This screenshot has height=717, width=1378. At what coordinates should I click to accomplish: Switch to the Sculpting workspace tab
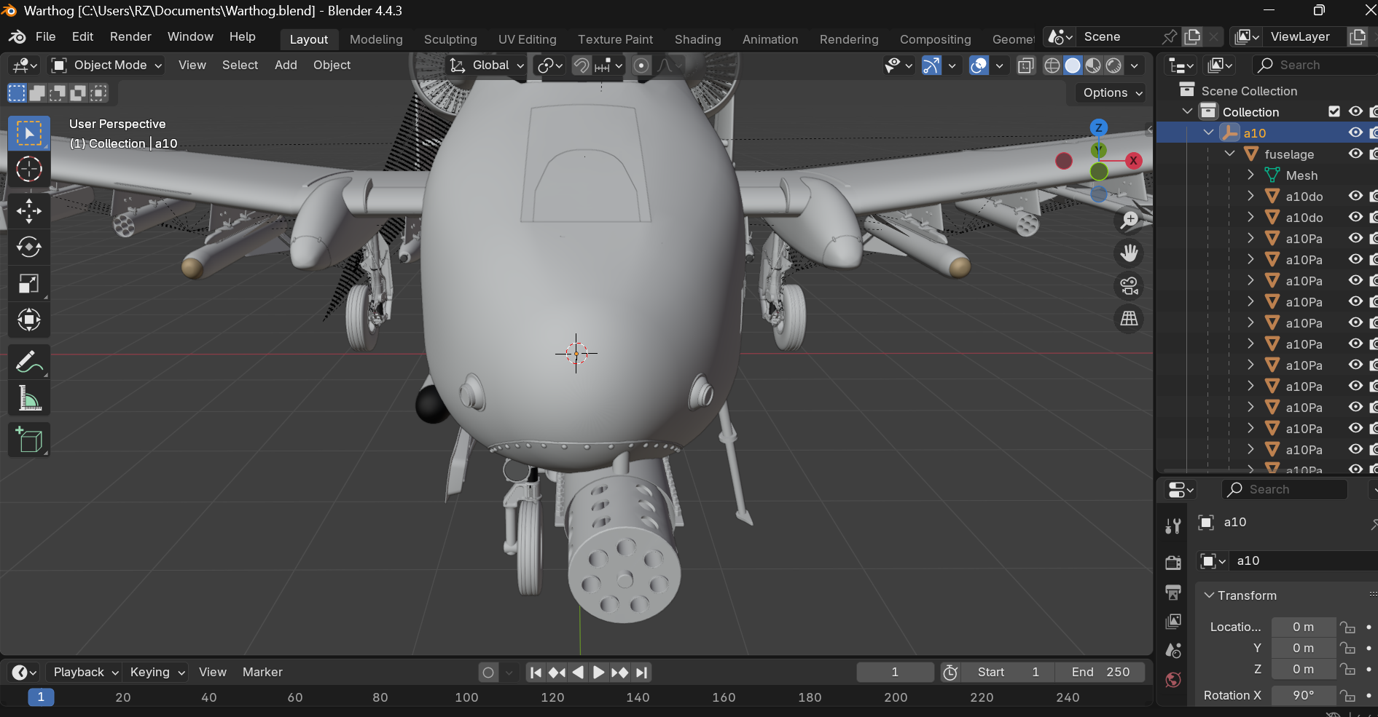tap(450, 39)
